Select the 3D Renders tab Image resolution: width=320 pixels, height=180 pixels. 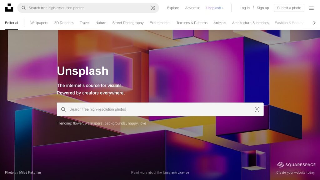click(64, 23)
